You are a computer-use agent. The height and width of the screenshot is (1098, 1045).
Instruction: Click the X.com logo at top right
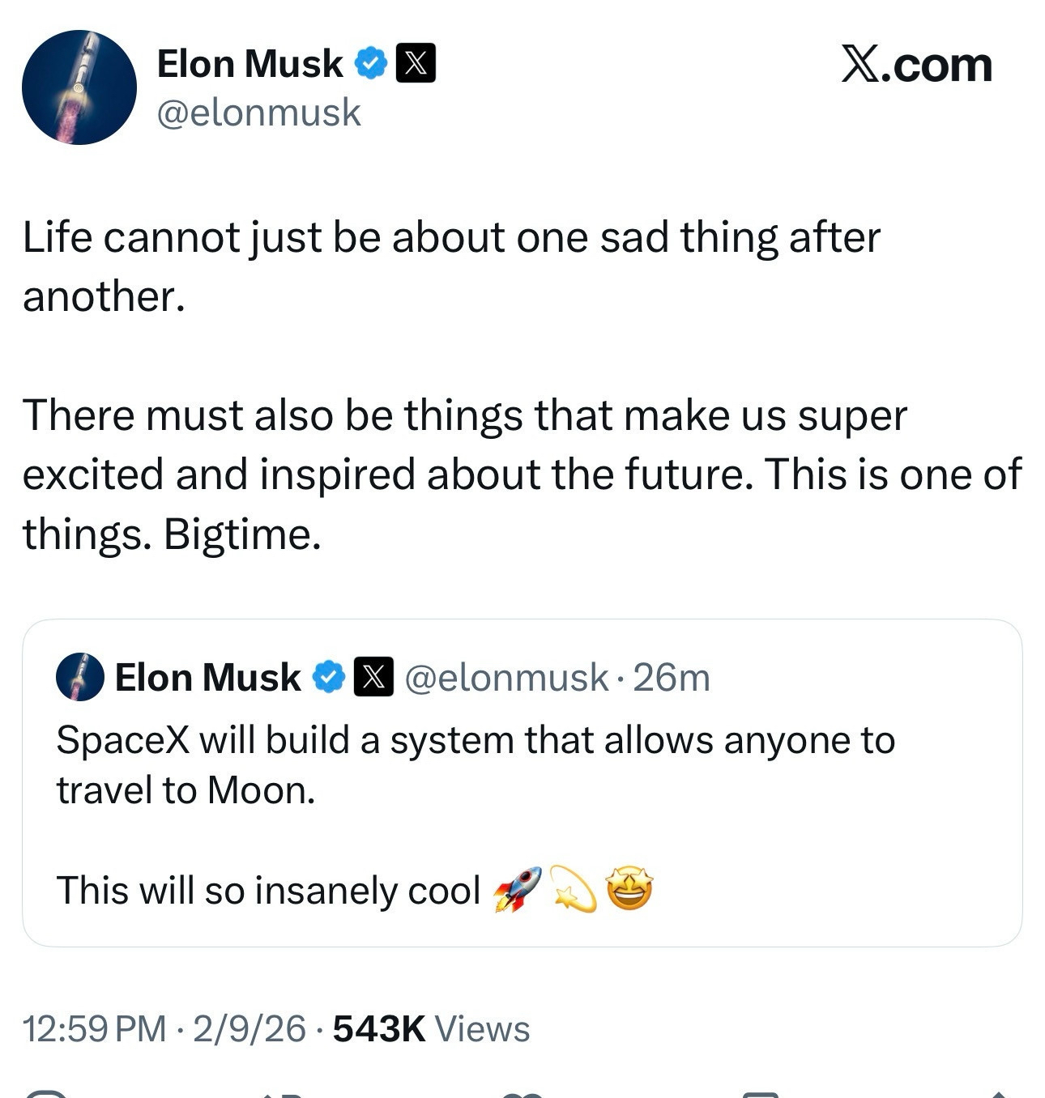(x=916, y=65)
